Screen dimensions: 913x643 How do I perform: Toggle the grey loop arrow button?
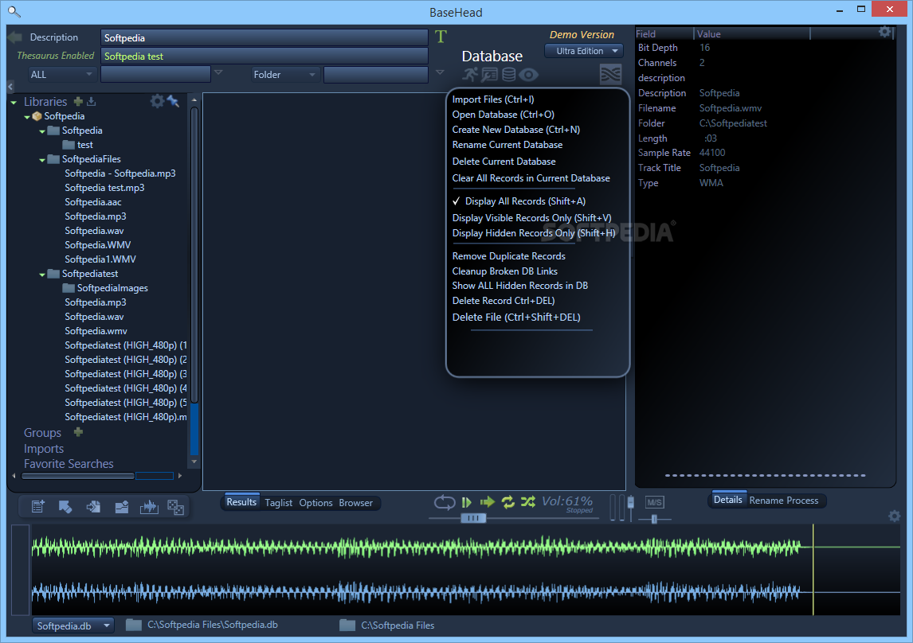tap(445, 501)
